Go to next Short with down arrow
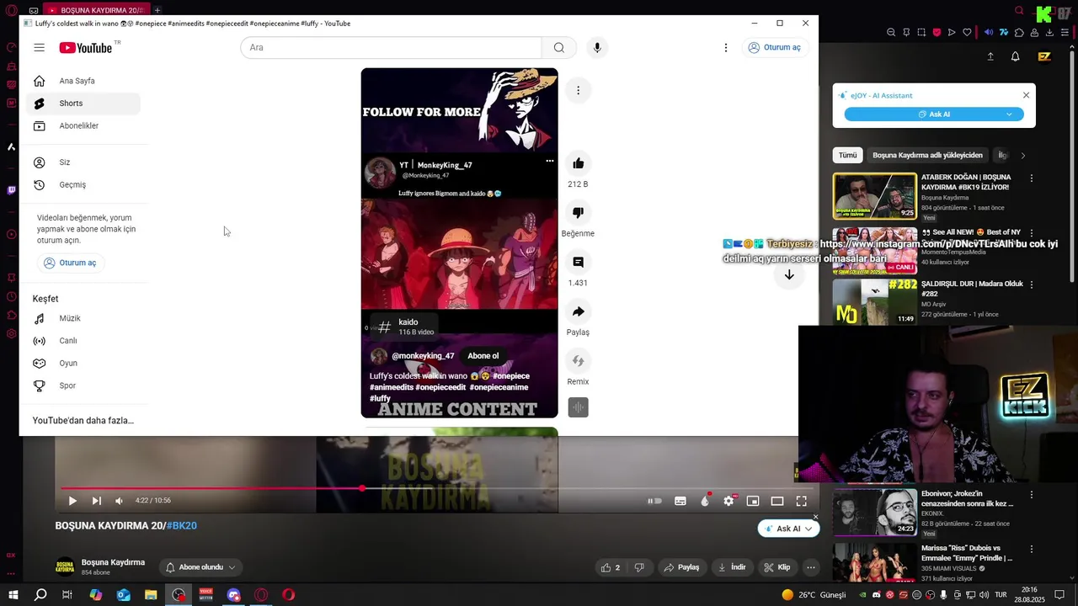1078x606 pixels. (x=789, y=275)
